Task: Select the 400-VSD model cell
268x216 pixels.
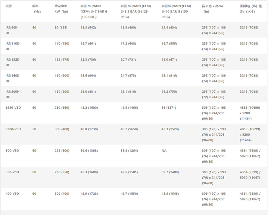Action: tap(12, 194)
